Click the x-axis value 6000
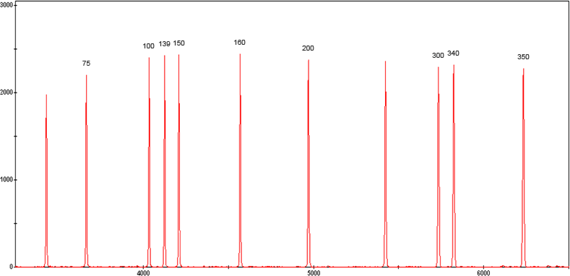 [x=483, y=273]
